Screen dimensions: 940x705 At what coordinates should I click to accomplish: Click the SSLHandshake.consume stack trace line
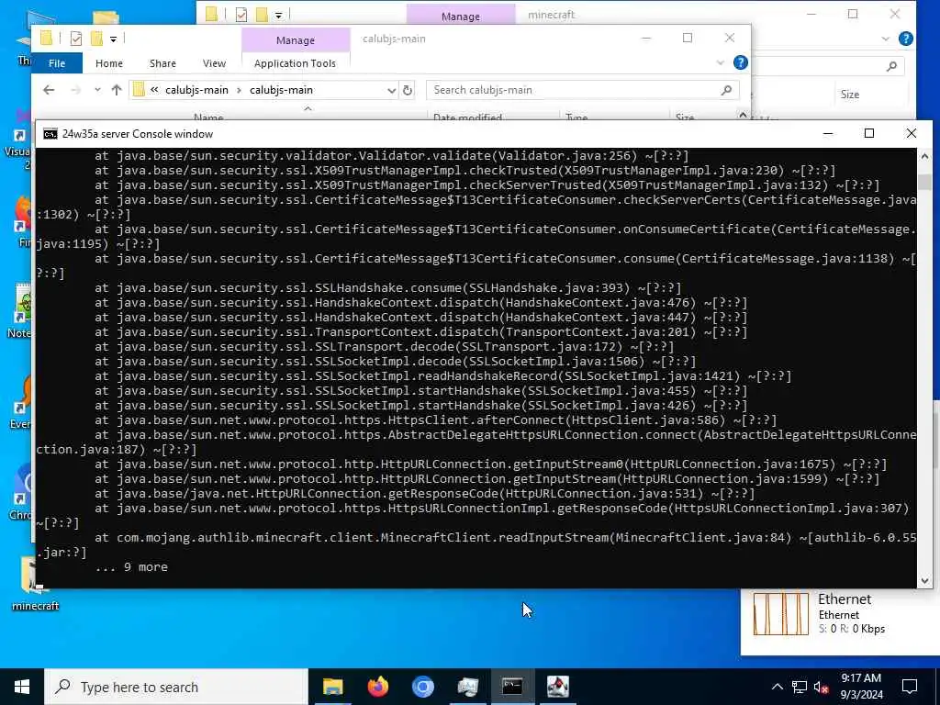pos(388,287)
